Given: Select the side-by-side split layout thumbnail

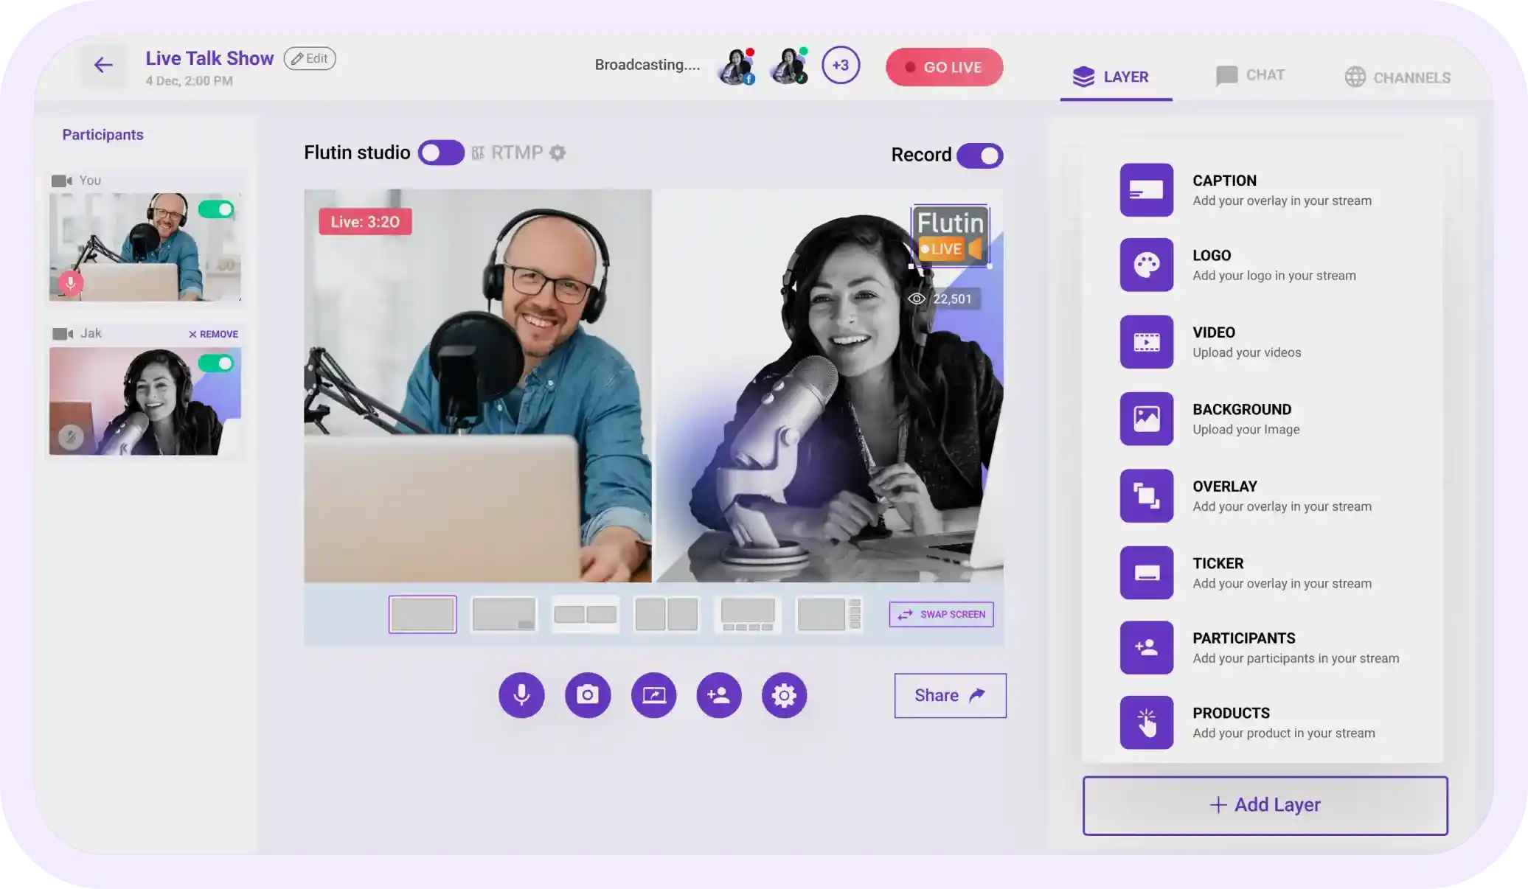Looking at the screenshot, I should (667, 614).
